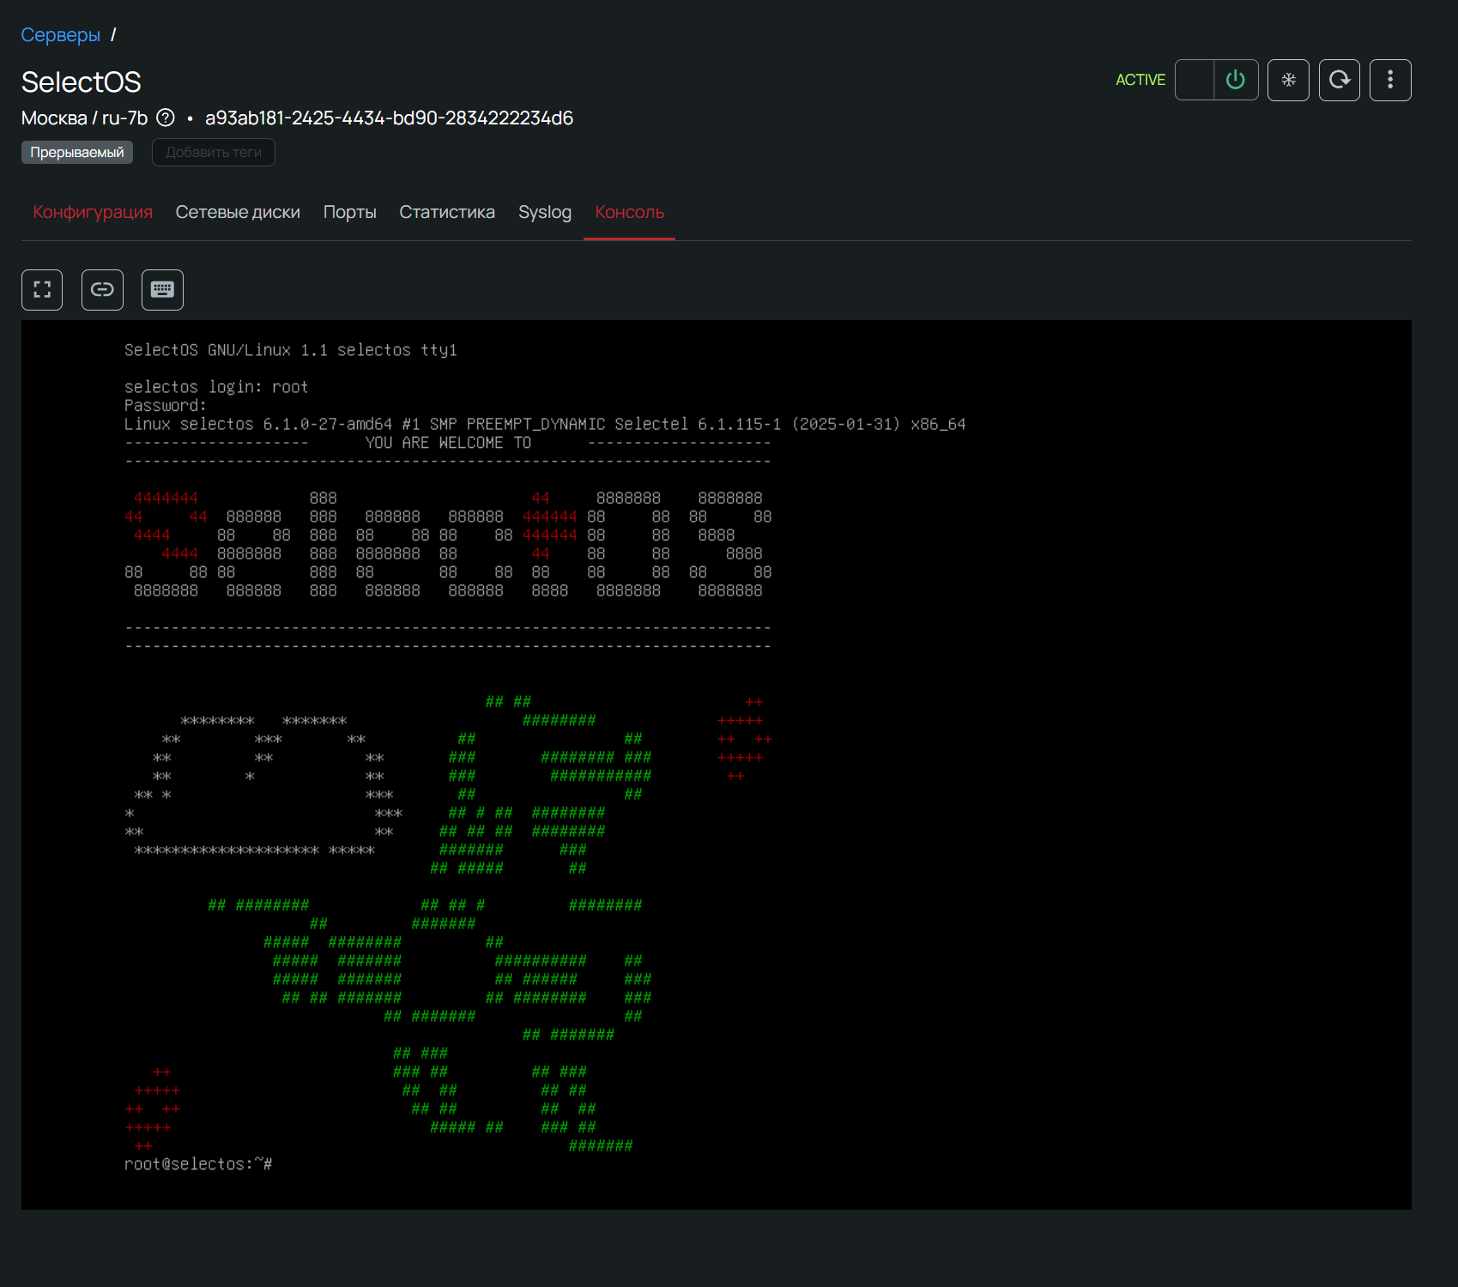Freeze the server with snowflake icon
The image size is (1458, 1287).
pyautogui.click(x=1288, y=80)
